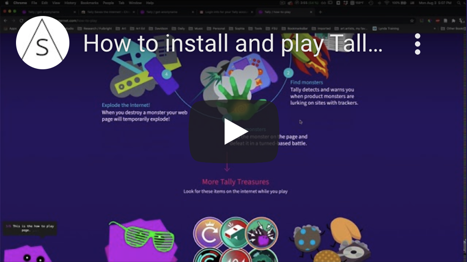The width and height of the screenshot is (467, 262).
Task: Click the step 4 circle marker
Action: 166,74
